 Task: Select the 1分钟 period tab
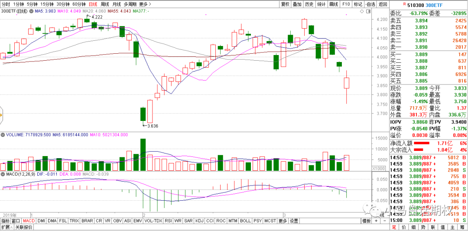click(18, 4)
